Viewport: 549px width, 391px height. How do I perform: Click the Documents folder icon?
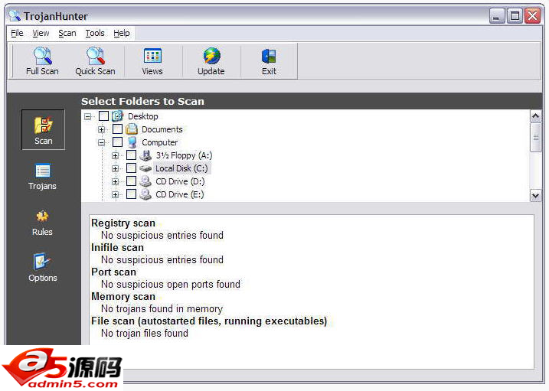tap(132, 129)
